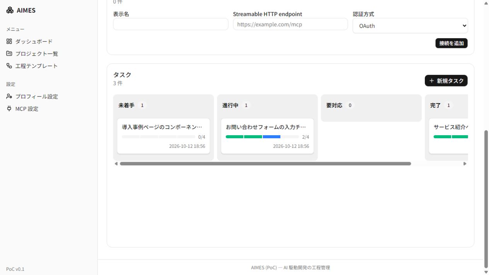Click the 2/4 progress count
Image resolution: width=489 pixels, height=275 pixels.
[305, 137]
